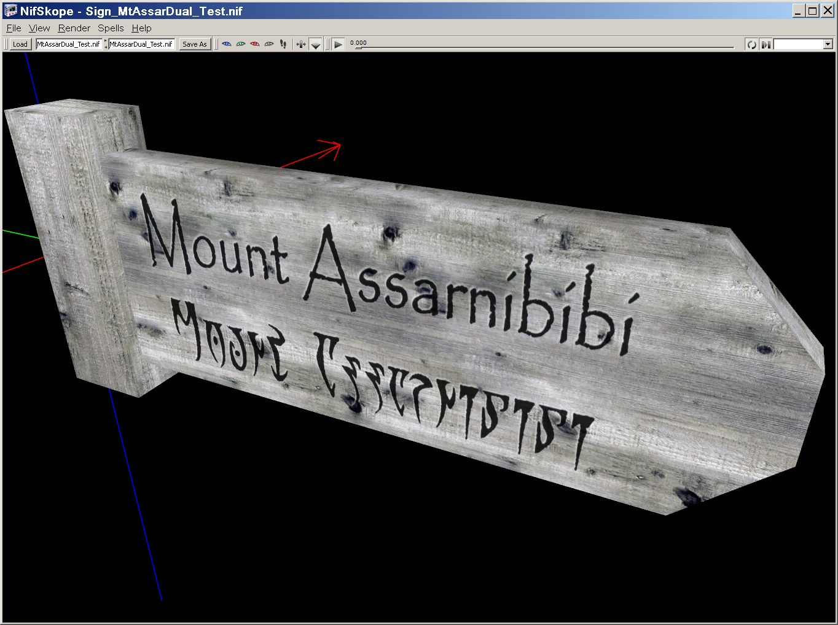Select the footsteps walk view icon
Image resolution: width=838 pixels, height=625 pixels.
(x=283, y=44)
